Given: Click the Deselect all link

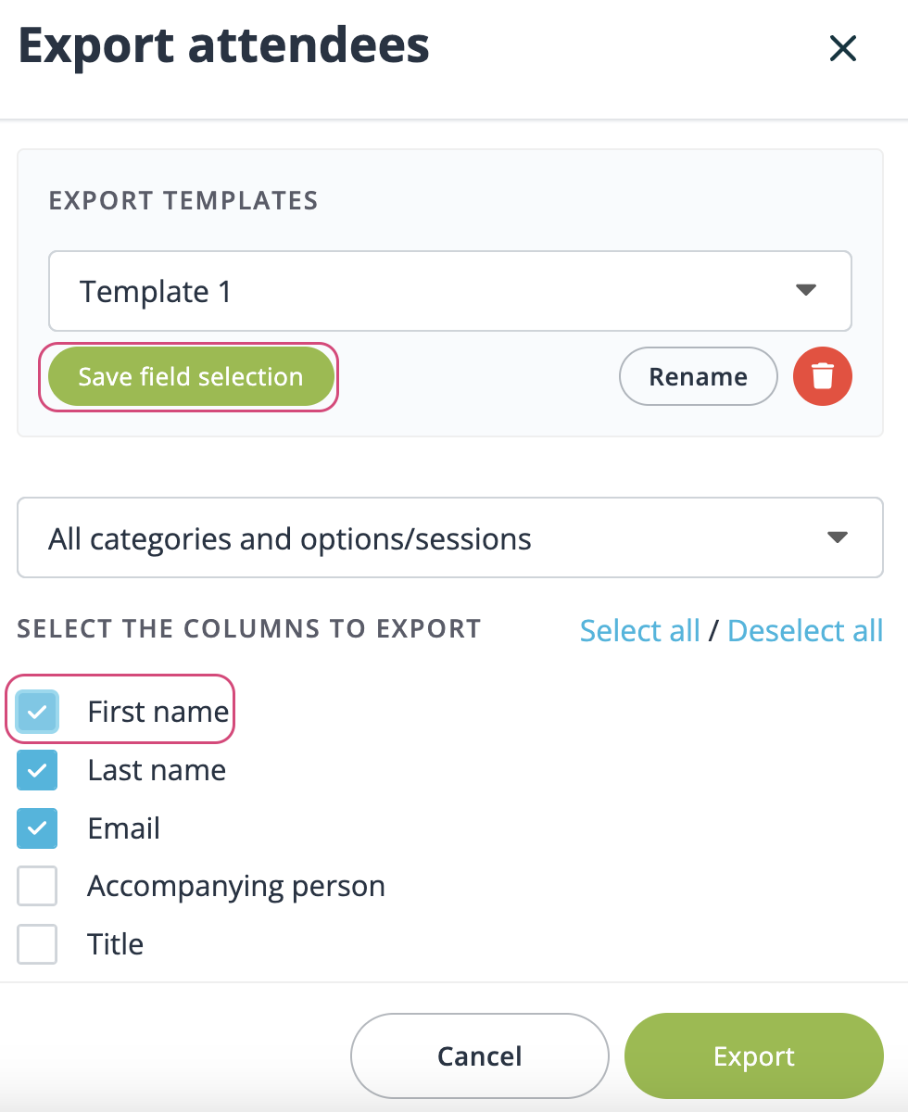Looking at the screenshot, I should (x=804, y=630).
